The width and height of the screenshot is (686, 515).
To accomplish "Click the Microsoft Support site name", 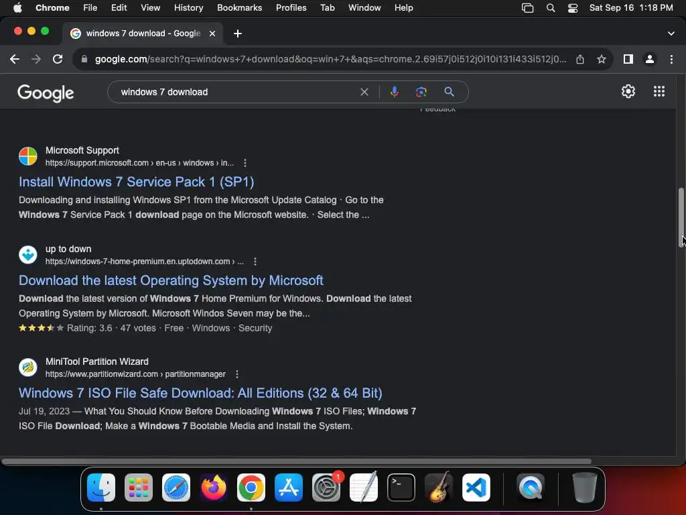I will [x=82, y=150].
